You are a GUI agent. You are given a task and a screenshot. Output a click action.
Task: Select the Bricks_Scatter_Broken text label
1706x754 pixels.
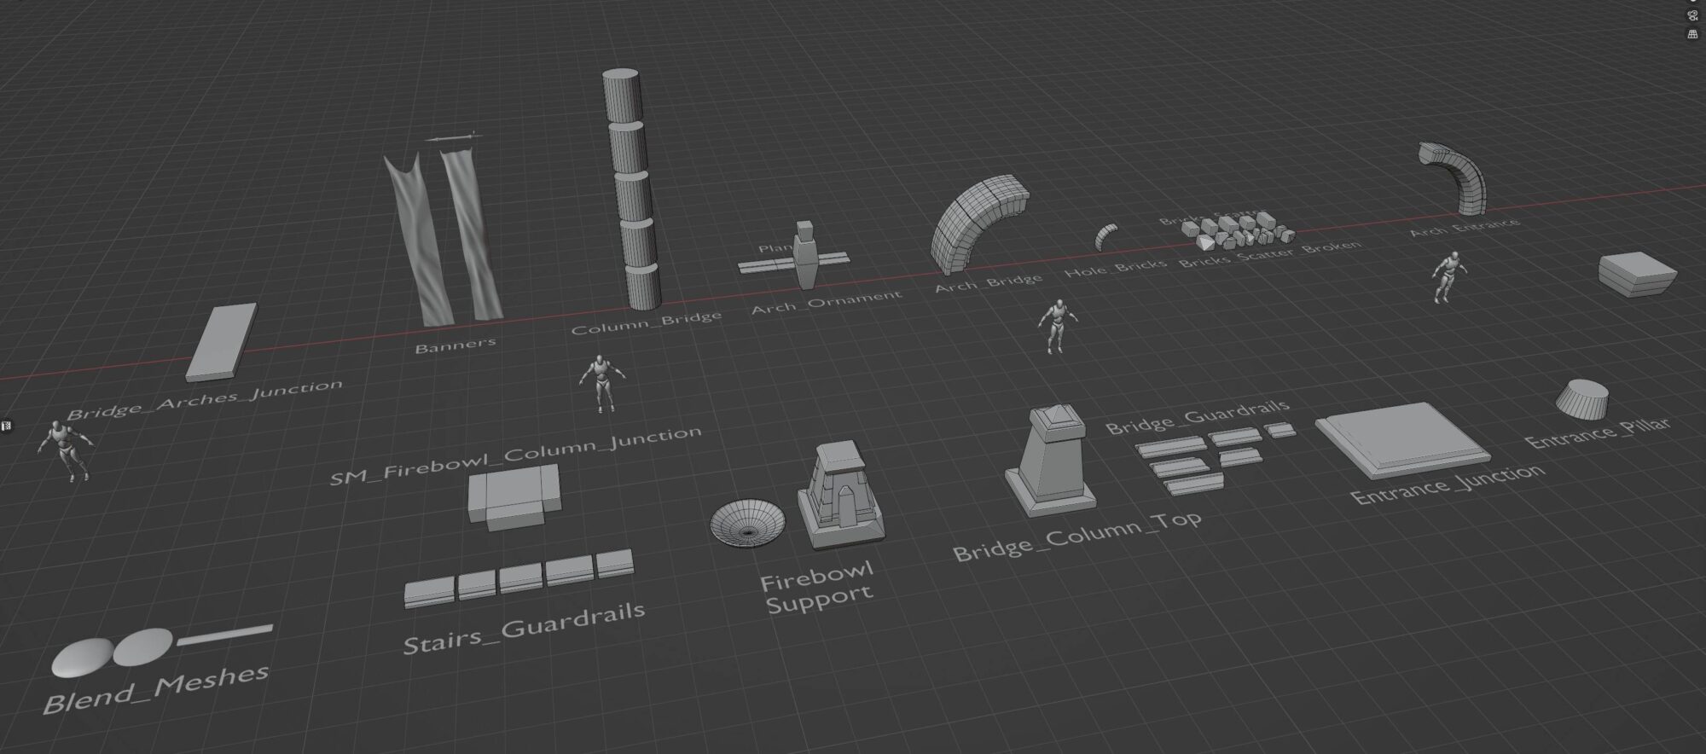(1269, 254)
